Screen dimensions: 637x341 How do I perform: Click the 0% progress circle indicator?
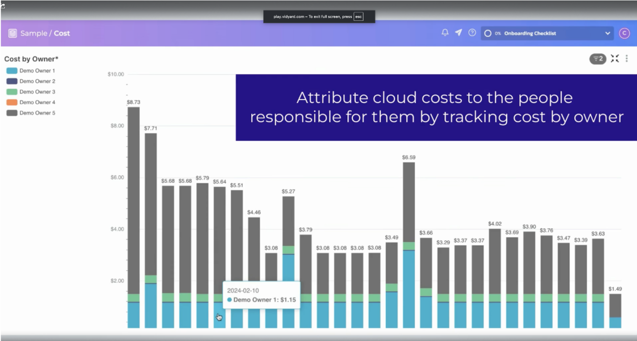pos(488,33)
